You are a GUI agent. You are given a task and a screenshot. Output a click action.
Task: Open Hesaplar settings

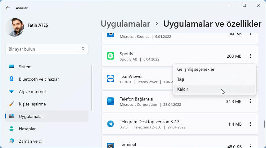(x=47, y=129)
